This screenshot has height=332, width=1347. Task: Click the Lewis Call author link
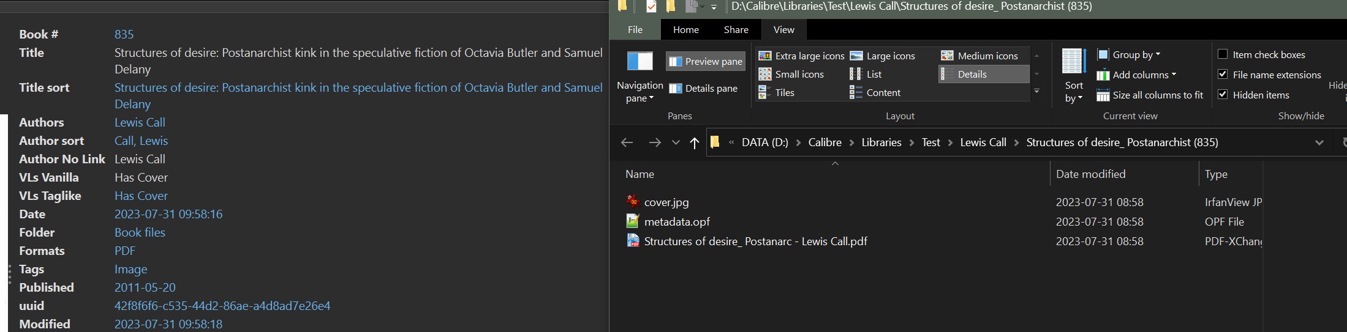(140, 122)
